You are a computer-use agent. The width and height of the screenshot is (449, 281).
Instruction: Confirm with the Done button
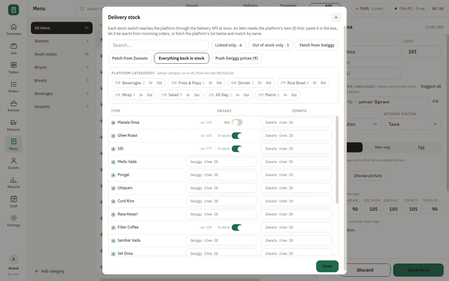[x=327, y=266]
